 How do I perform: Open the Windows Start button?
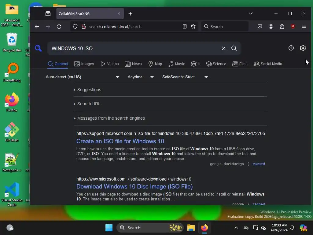(x=109, y=228)
